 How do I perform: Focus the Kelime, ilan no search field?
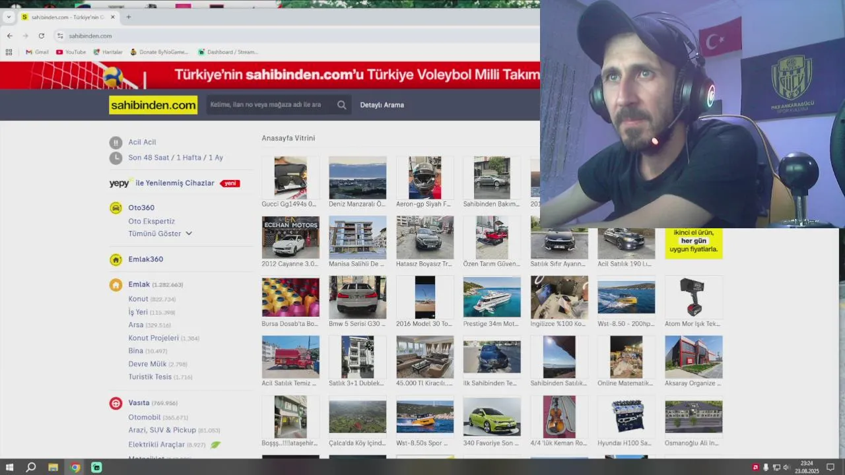pyautogui.click(x=270, y=105)
